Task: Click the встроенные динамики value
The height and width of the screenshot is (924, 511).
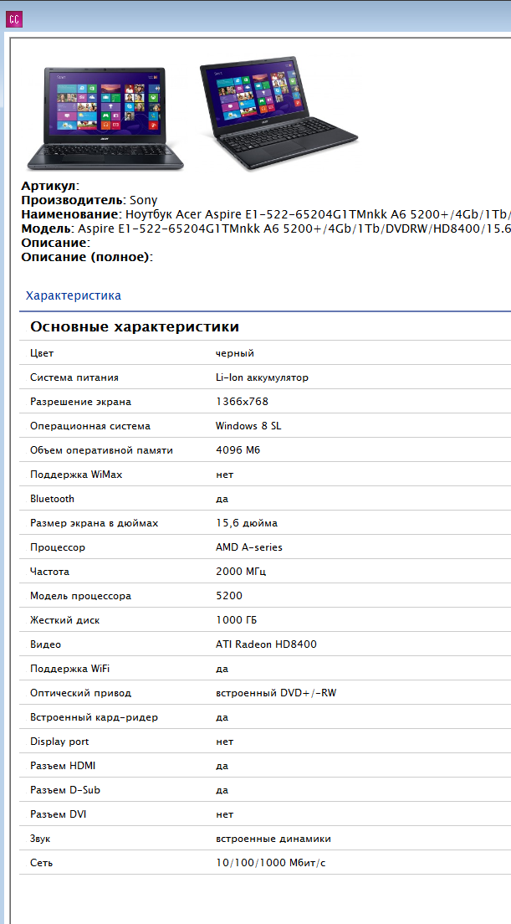Action: pos(273,839)
